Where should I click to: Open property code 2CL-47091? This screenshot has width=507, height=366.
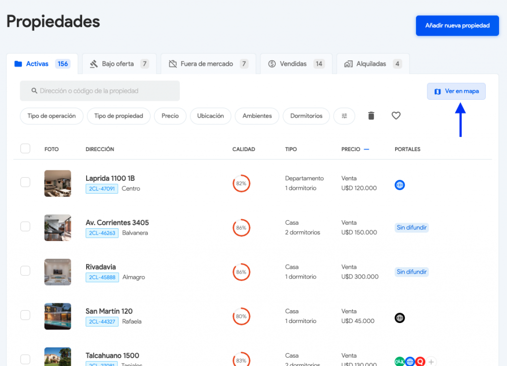pos(102,189)
